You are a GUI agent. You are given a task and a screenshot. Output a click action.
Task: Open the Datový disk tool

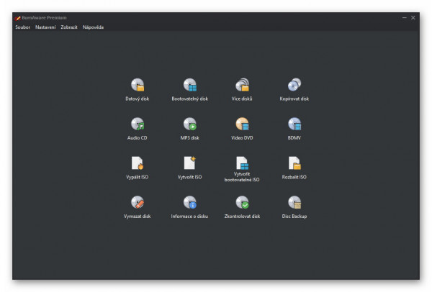click(x=137, y=86)
